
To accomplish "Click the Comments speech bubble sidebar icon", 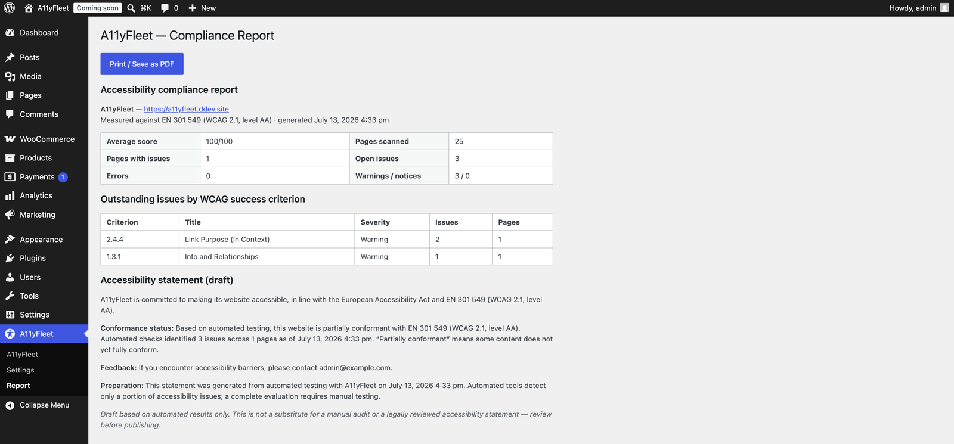I will coord(10,114).
